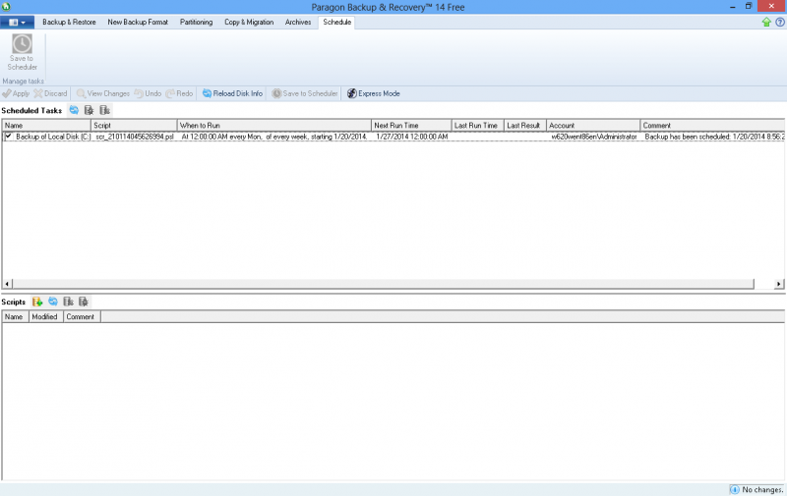The width and height of the screenshot is (787, 496).
Task: Click the green upgrade arrow icon
Action: coord(766,22)
